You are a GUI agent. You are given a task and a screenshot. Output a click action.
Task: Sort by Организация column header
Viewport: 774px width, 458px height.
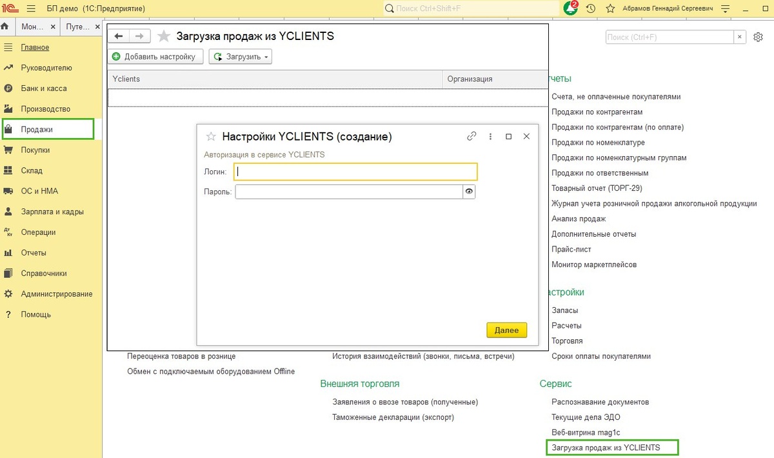point(495,79)
